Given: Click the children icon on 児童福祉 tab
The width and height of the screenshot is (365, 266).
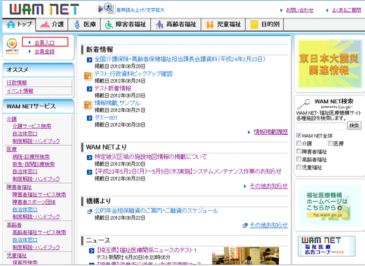Looking at the screenshot, I should point(210,25).
